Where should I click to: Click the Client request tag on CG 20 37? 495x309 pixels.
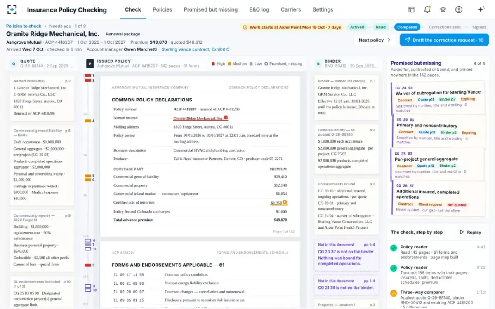tap(430, 204)
